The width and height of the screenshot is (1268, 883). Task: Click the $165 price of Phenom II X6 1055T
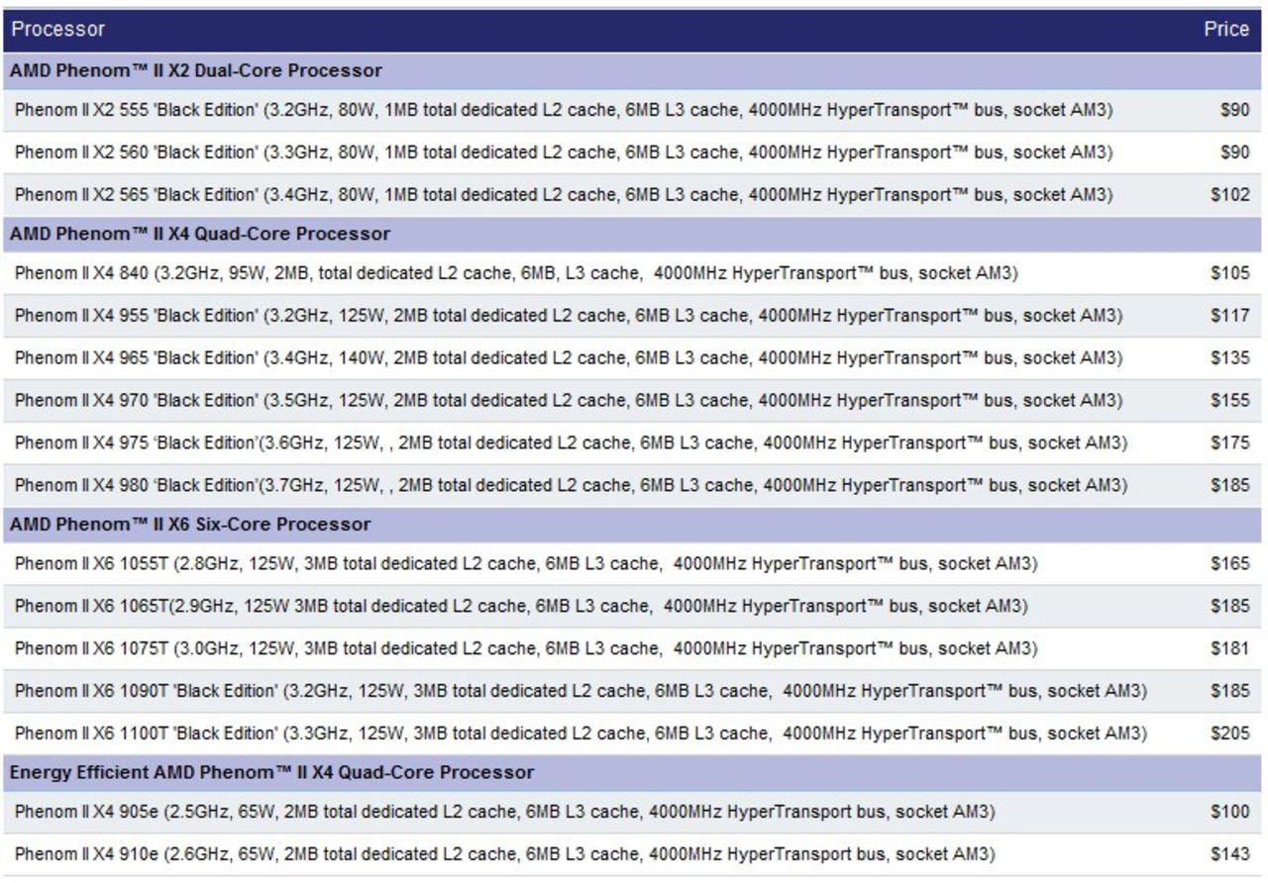(1229, 564)
